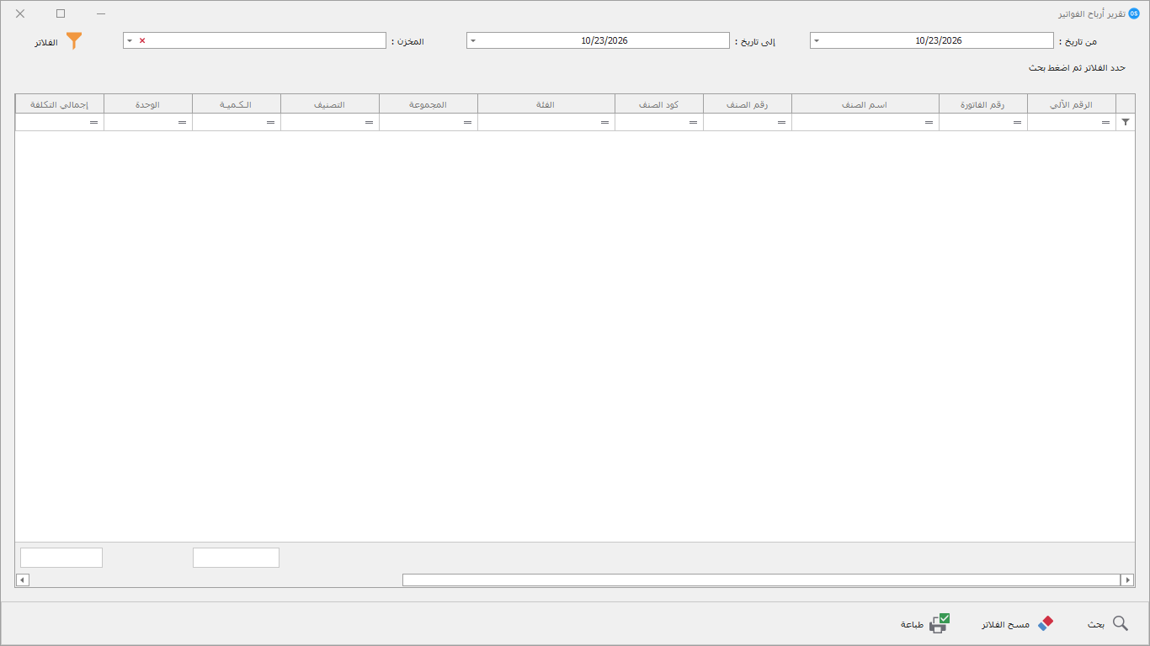
Task: Click the printer طباعة icon
Action: [x=939, y=623]
